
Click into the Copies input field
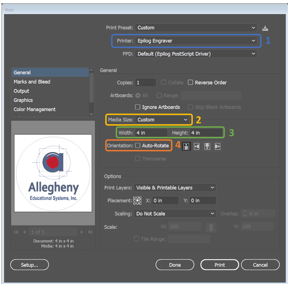146,83
